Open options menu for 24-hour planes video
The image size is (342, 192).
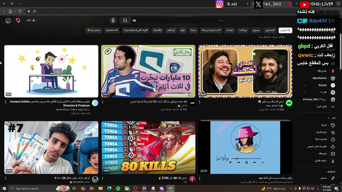pos(6,178)
